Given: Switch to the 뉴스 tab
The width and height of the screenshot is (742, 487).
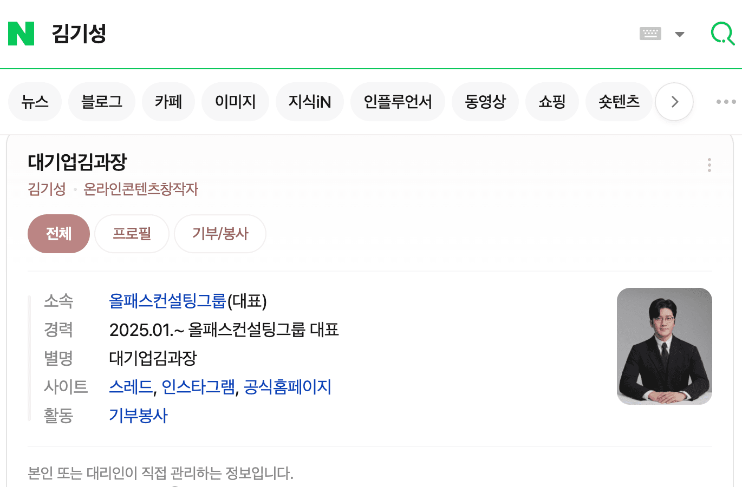Looking at the screenshot, I should [35, 101].
